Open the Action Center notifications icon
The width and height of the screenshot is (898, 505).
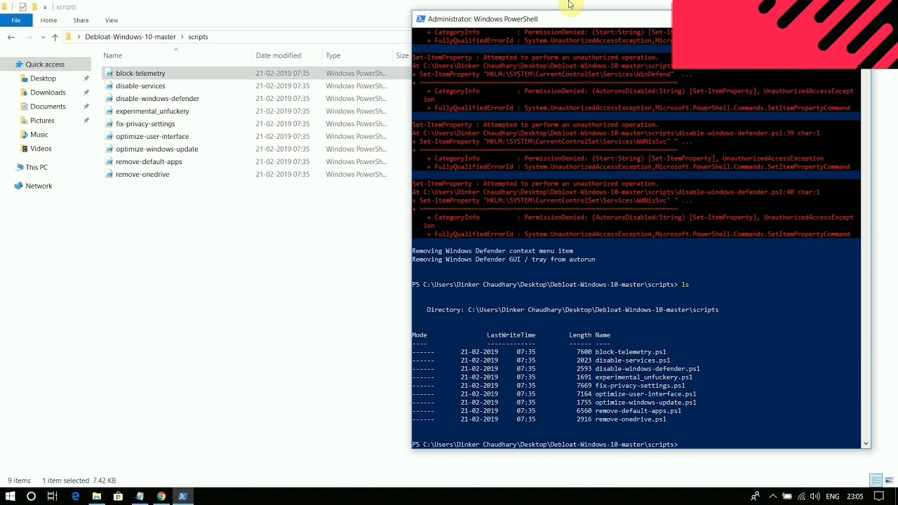878,496
